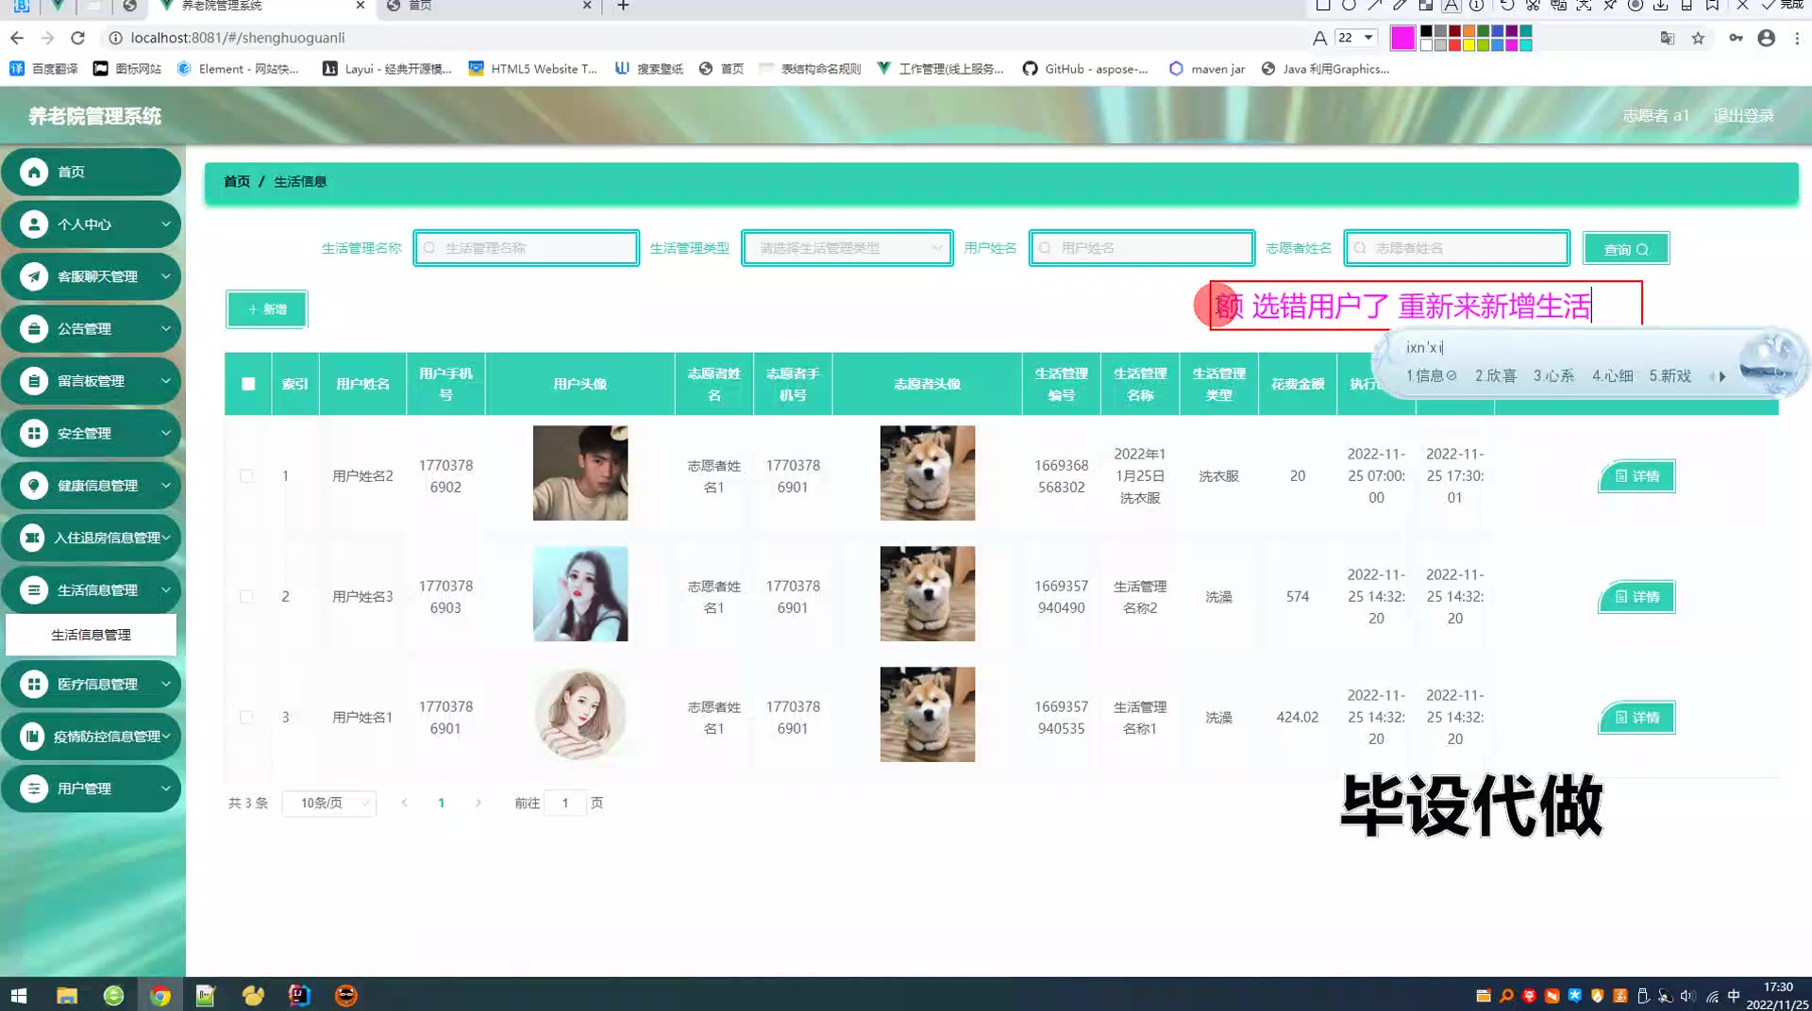Click the 入住退房信息管理 camera icon
The width and height of the screenshot is (1812, 1011).
click(32, 538)
